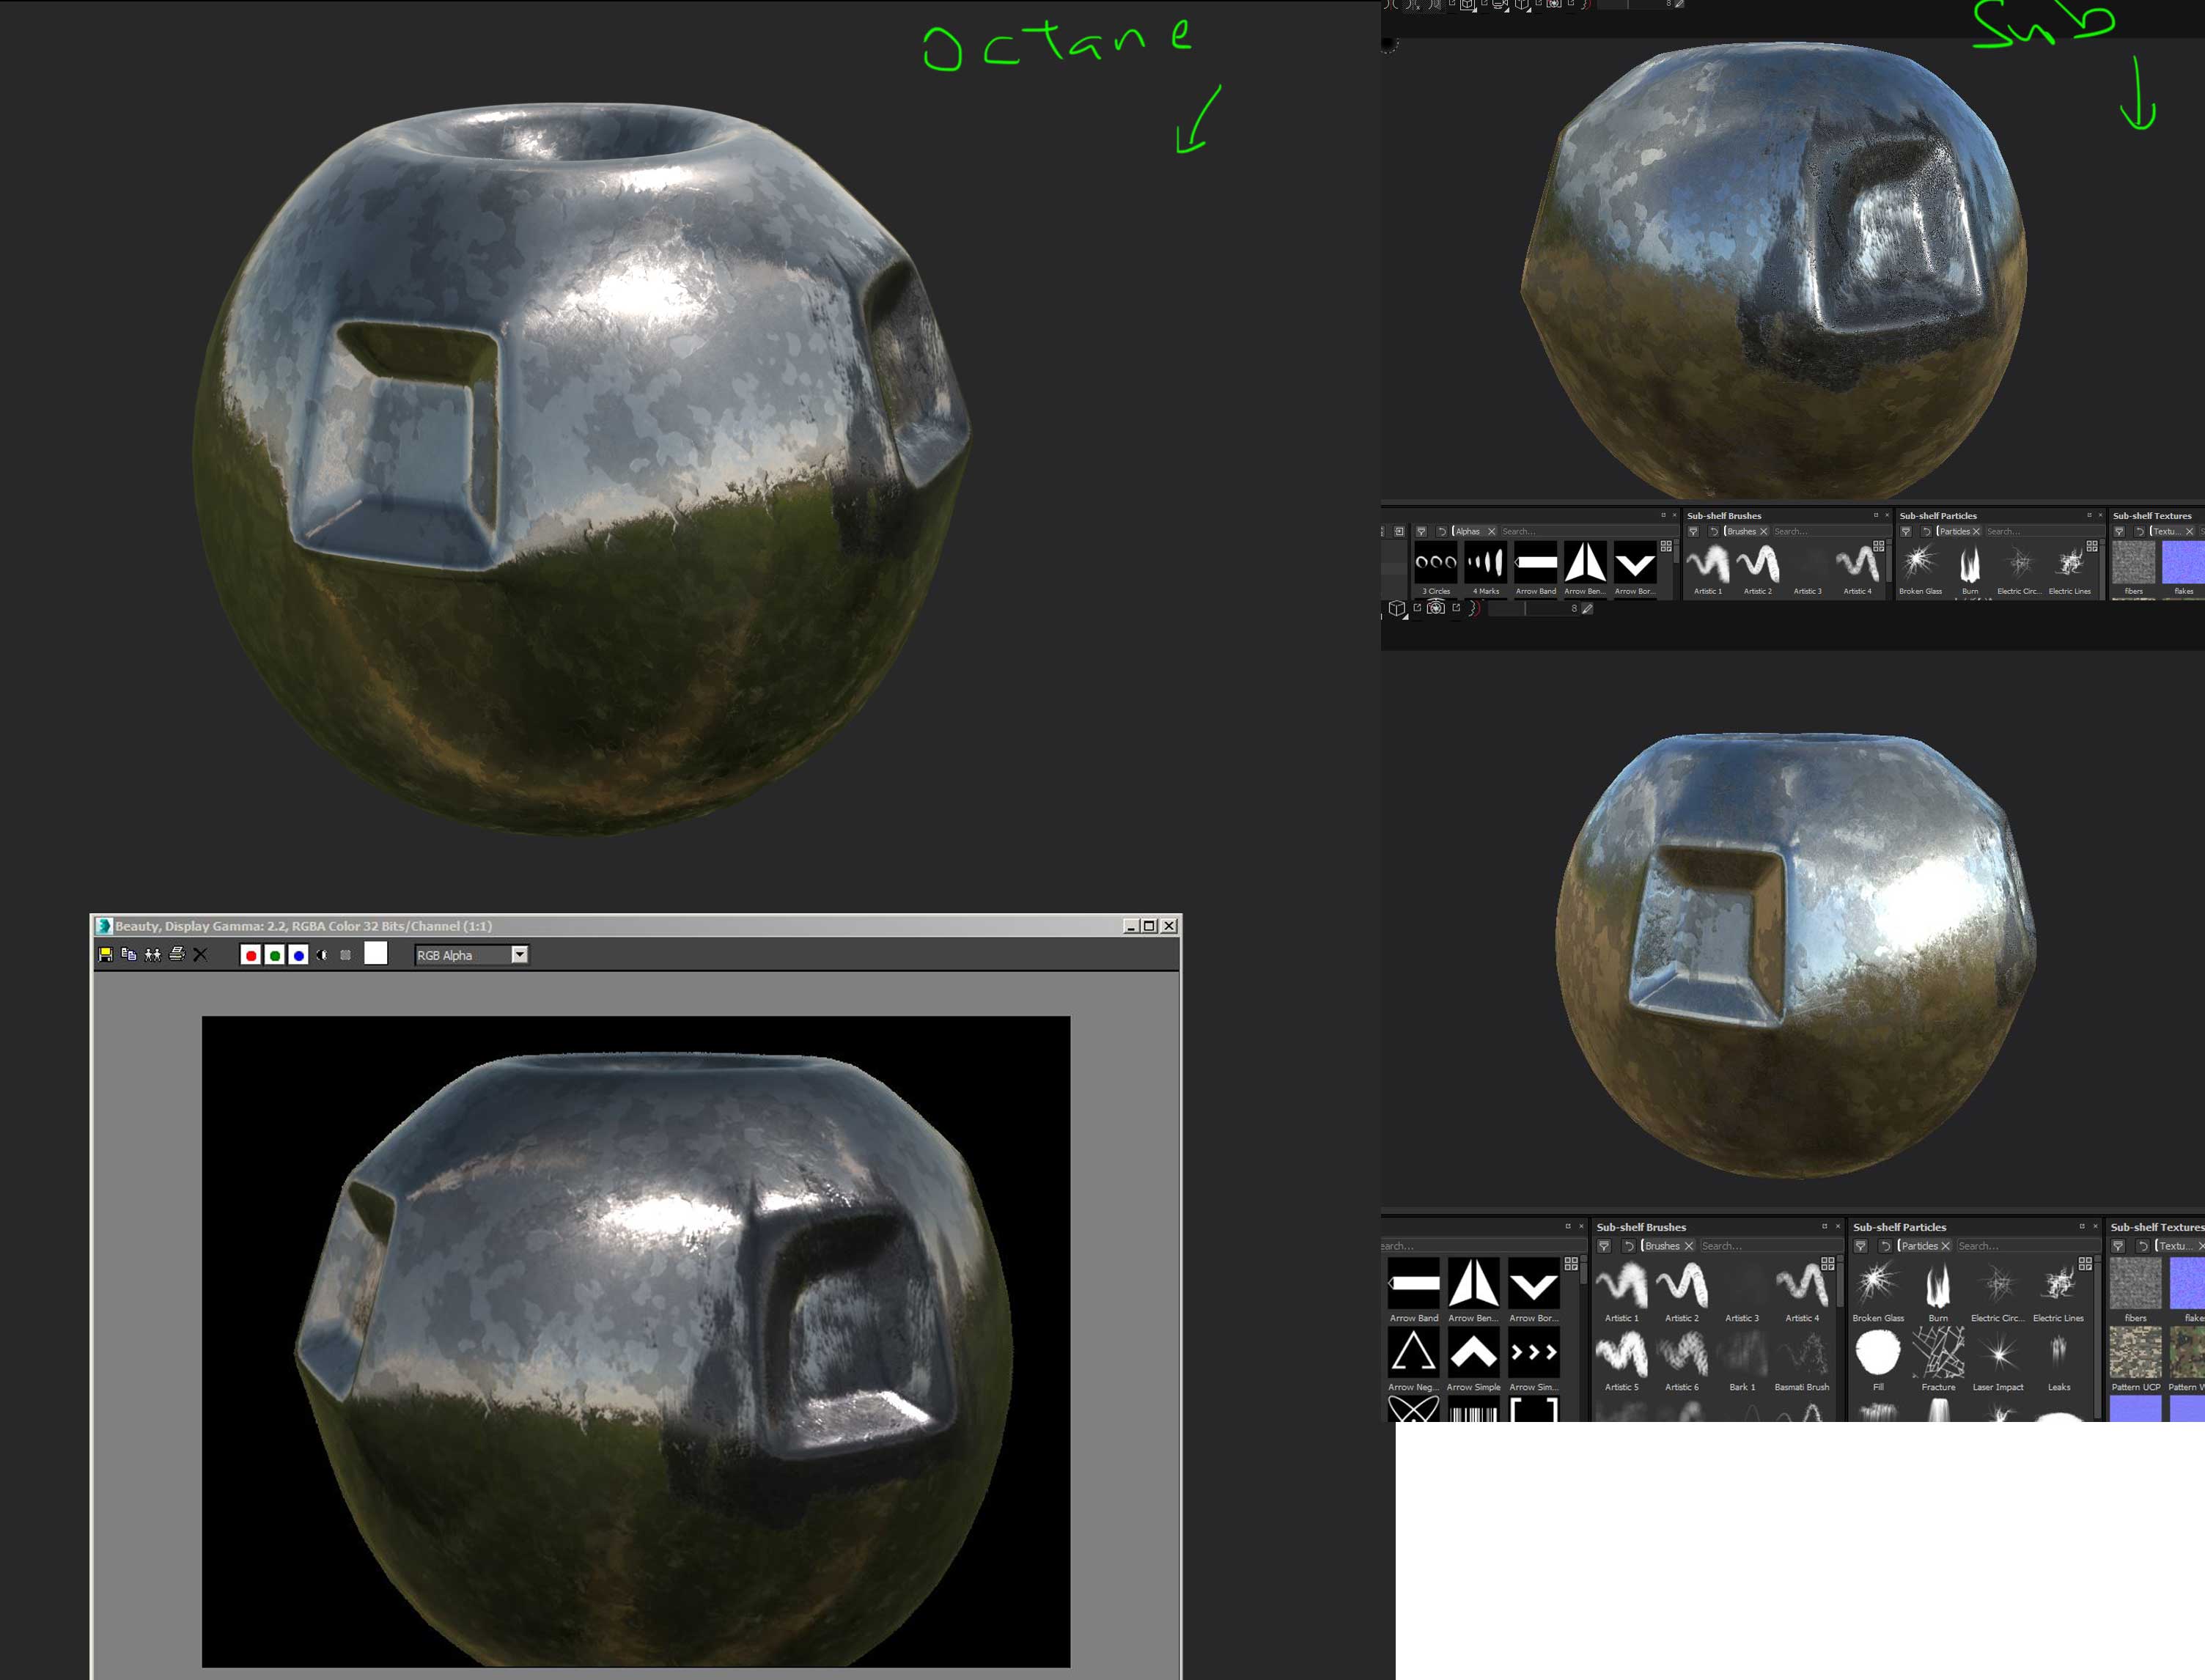Click the camera icon below alpha shelf

[x=1436, y=608]
